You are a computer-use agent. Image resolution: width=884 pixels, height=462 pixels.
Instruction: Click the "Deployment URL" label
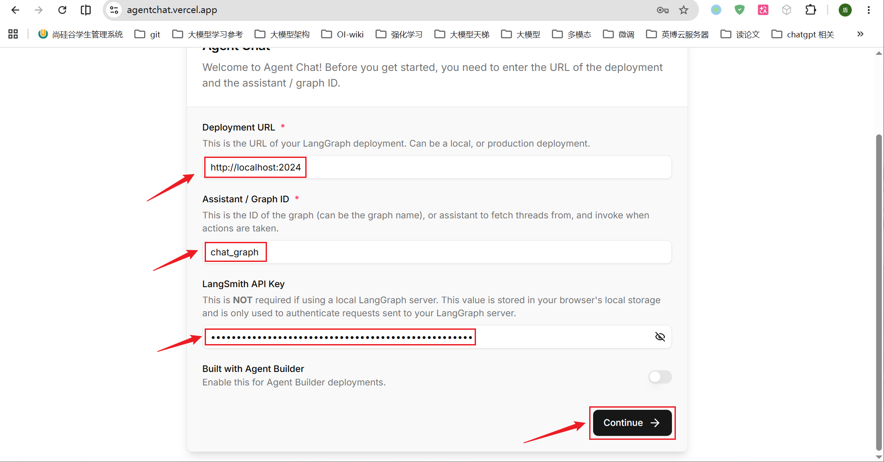[239, 127]
